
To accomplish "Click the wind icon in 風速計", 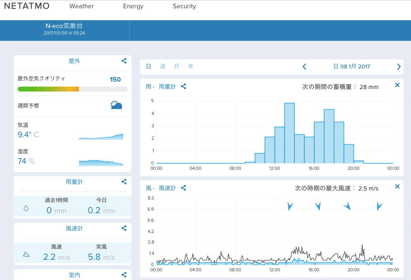I will click(x=26, y=254).
